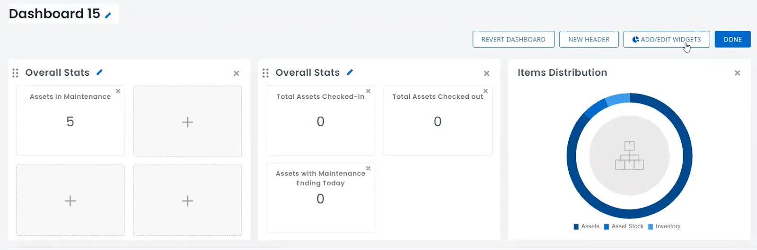
Task: Add a stat in the top-right empty slot
Action: click(187, 122)
